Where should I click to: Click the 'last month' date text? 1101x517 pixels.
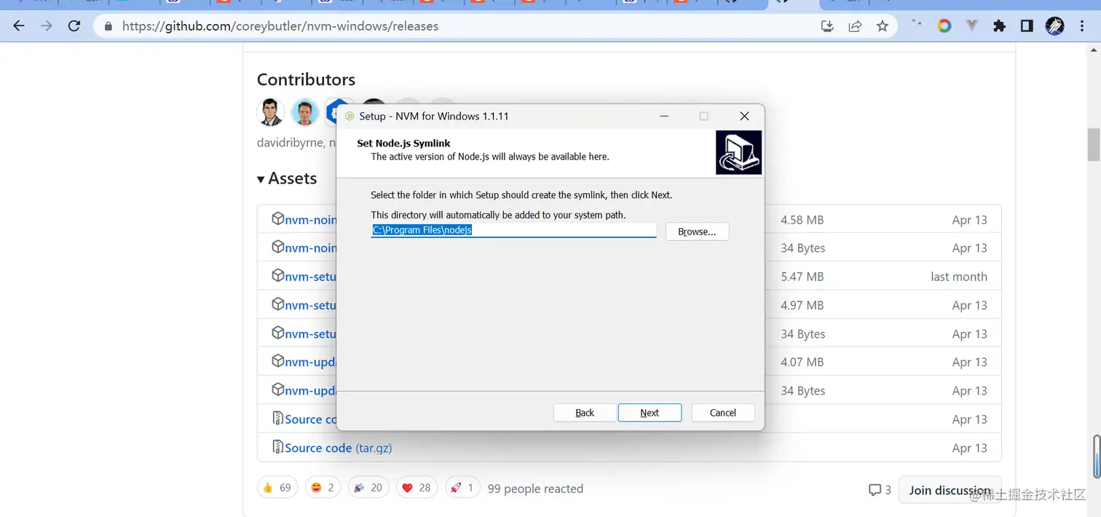959,277
